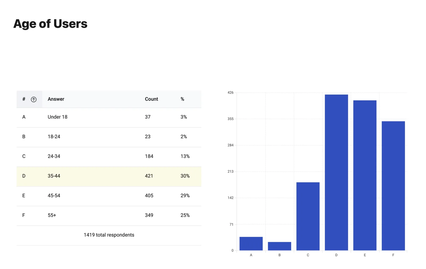The width and height of the screenshot is (426, 269).
Task: Click the Age of Users title
Action: (50, 24)
